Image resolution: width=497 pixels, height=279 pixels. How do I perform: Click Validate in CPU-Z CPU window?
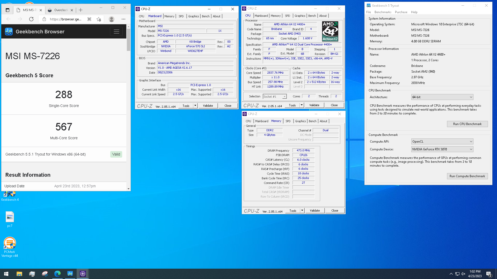tap(314, 105)
